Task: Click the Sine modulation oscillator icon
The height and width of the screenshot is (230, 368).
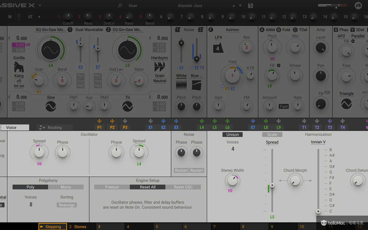Action: (51, 107)
